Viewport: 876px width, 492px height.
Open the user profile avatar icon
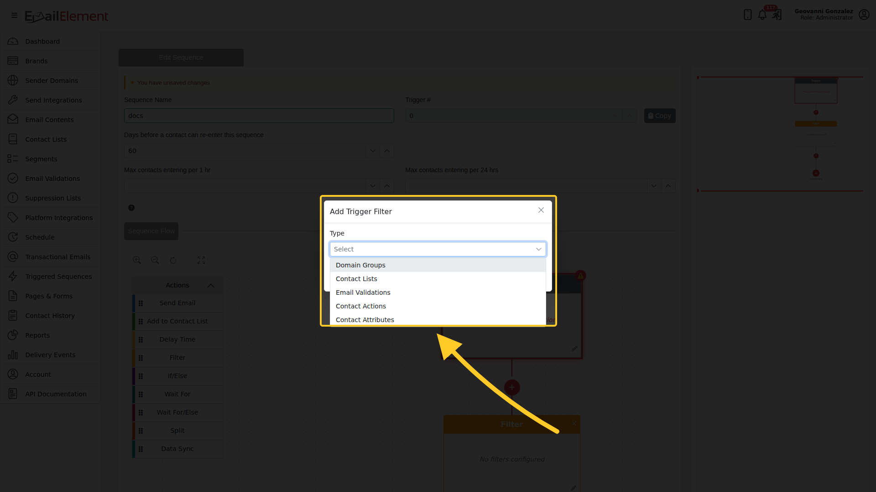864,15
